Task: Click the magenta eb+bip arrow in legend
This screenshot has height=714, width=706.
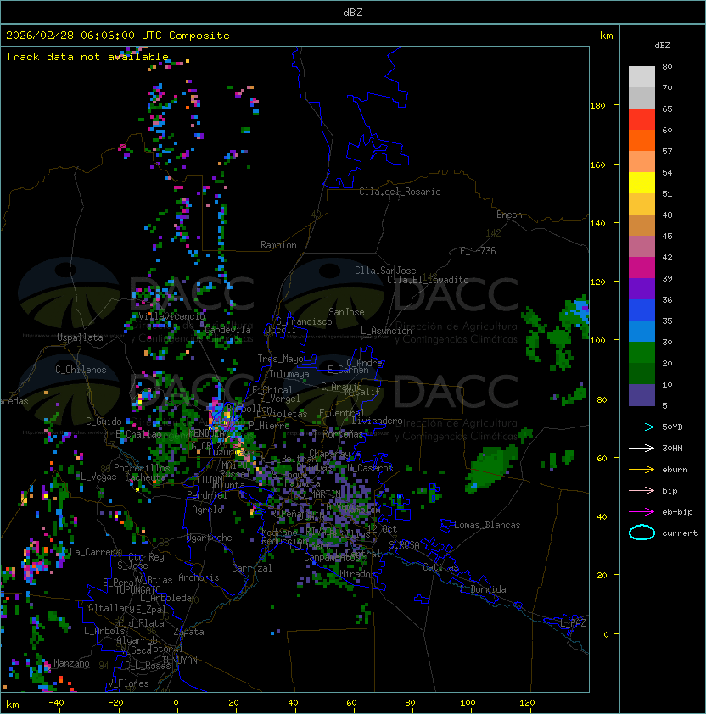Action: (642, 512)
